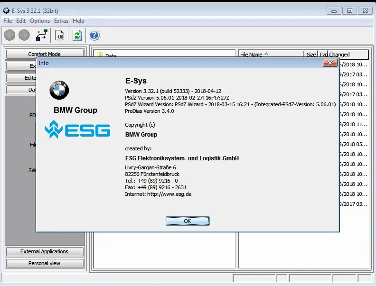Open External Applications sidebar section
The image size is (376, 286).
[x=44, y=251]
